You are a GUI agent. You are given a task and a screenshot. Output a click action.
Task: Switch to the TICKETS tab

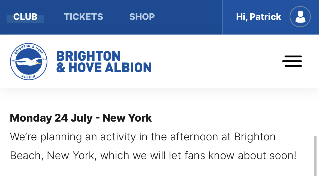(83, 17)
